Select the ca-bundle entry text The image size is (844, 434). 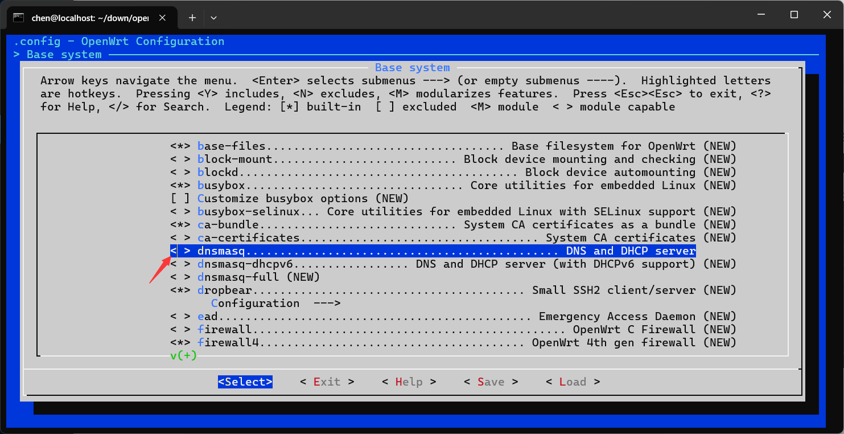pyautogui.click(x=228, y=225)
